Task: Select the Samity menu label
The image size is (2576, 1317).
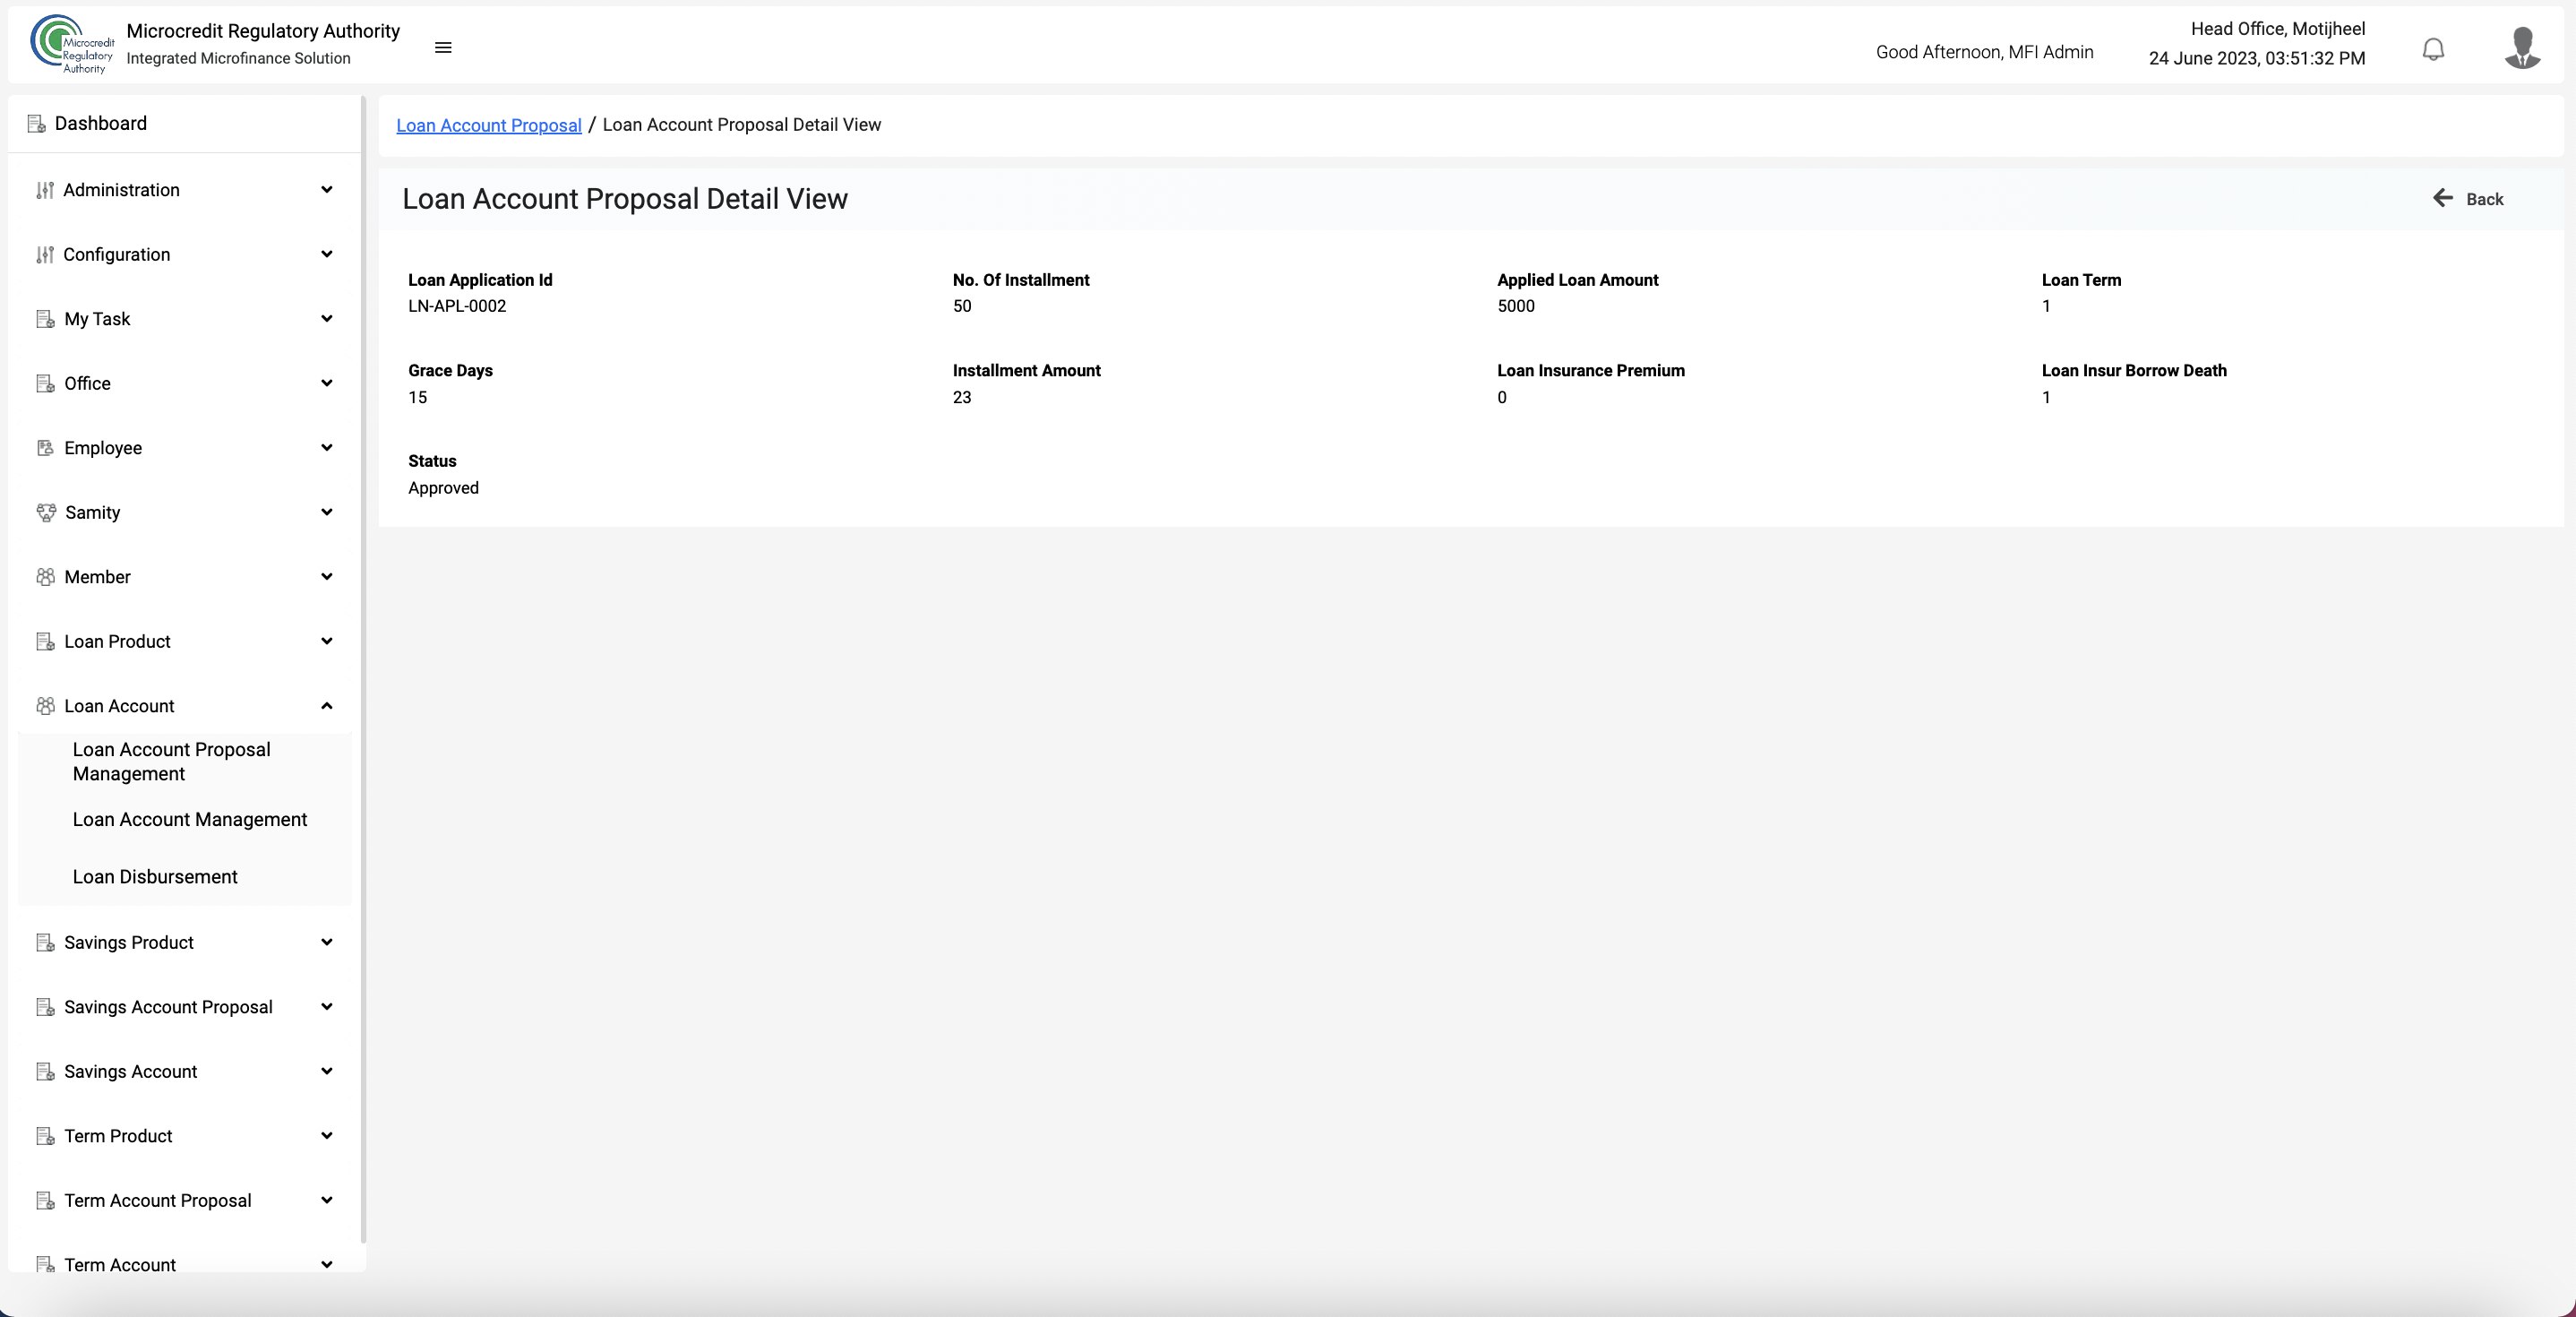Action: click(x=92, y=513)
